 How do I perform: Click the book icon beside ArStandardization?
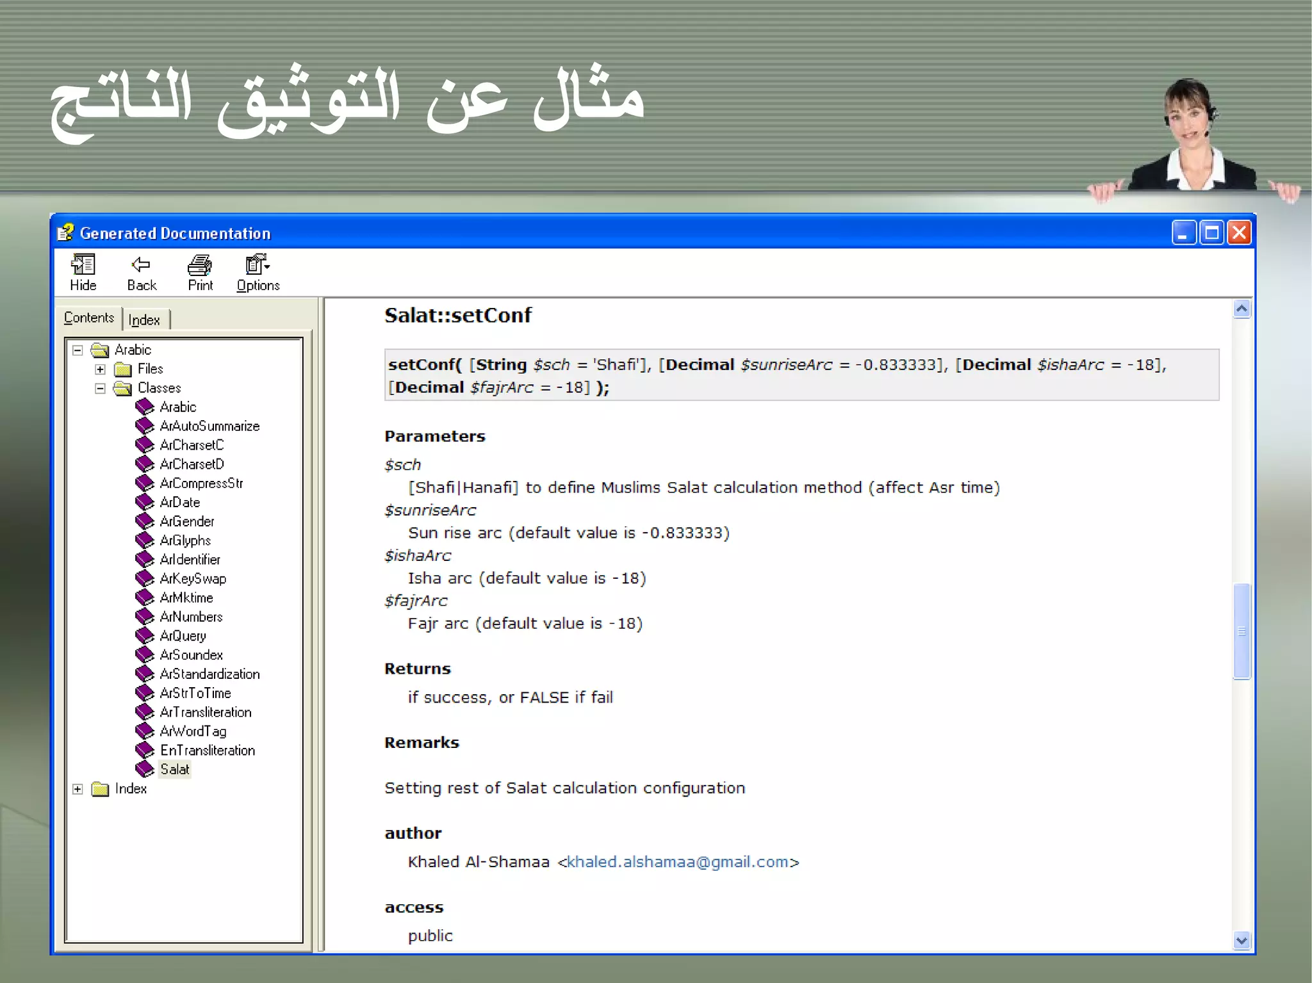click(x=145, y=674)
